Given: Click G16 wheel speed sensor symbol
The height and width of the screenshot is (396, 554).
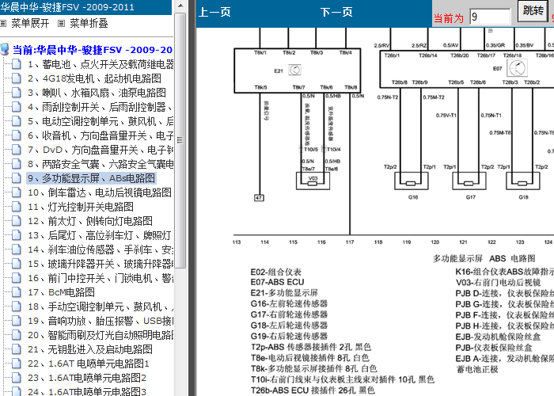Looking at the screenshot, I should point(411,181).
